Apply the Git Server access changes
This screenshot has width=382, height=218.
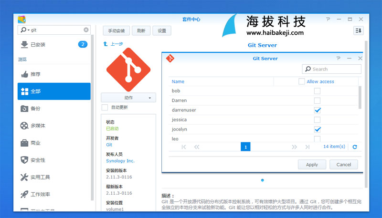[x=312, y=165]
